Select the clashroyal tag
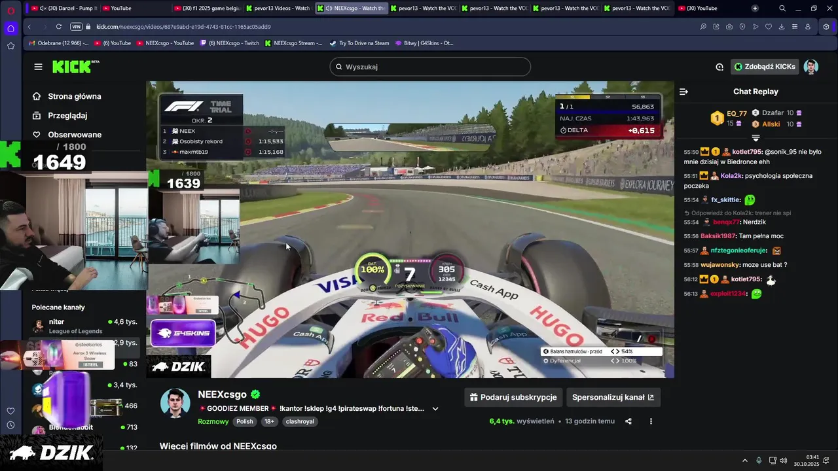The width and height of the screenshot is (838, 471). pos(300,421)
